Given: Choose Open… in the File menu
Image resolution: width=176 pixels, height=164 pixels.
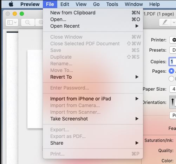Looking at the screenshot, I should click(x=93, y=19).
